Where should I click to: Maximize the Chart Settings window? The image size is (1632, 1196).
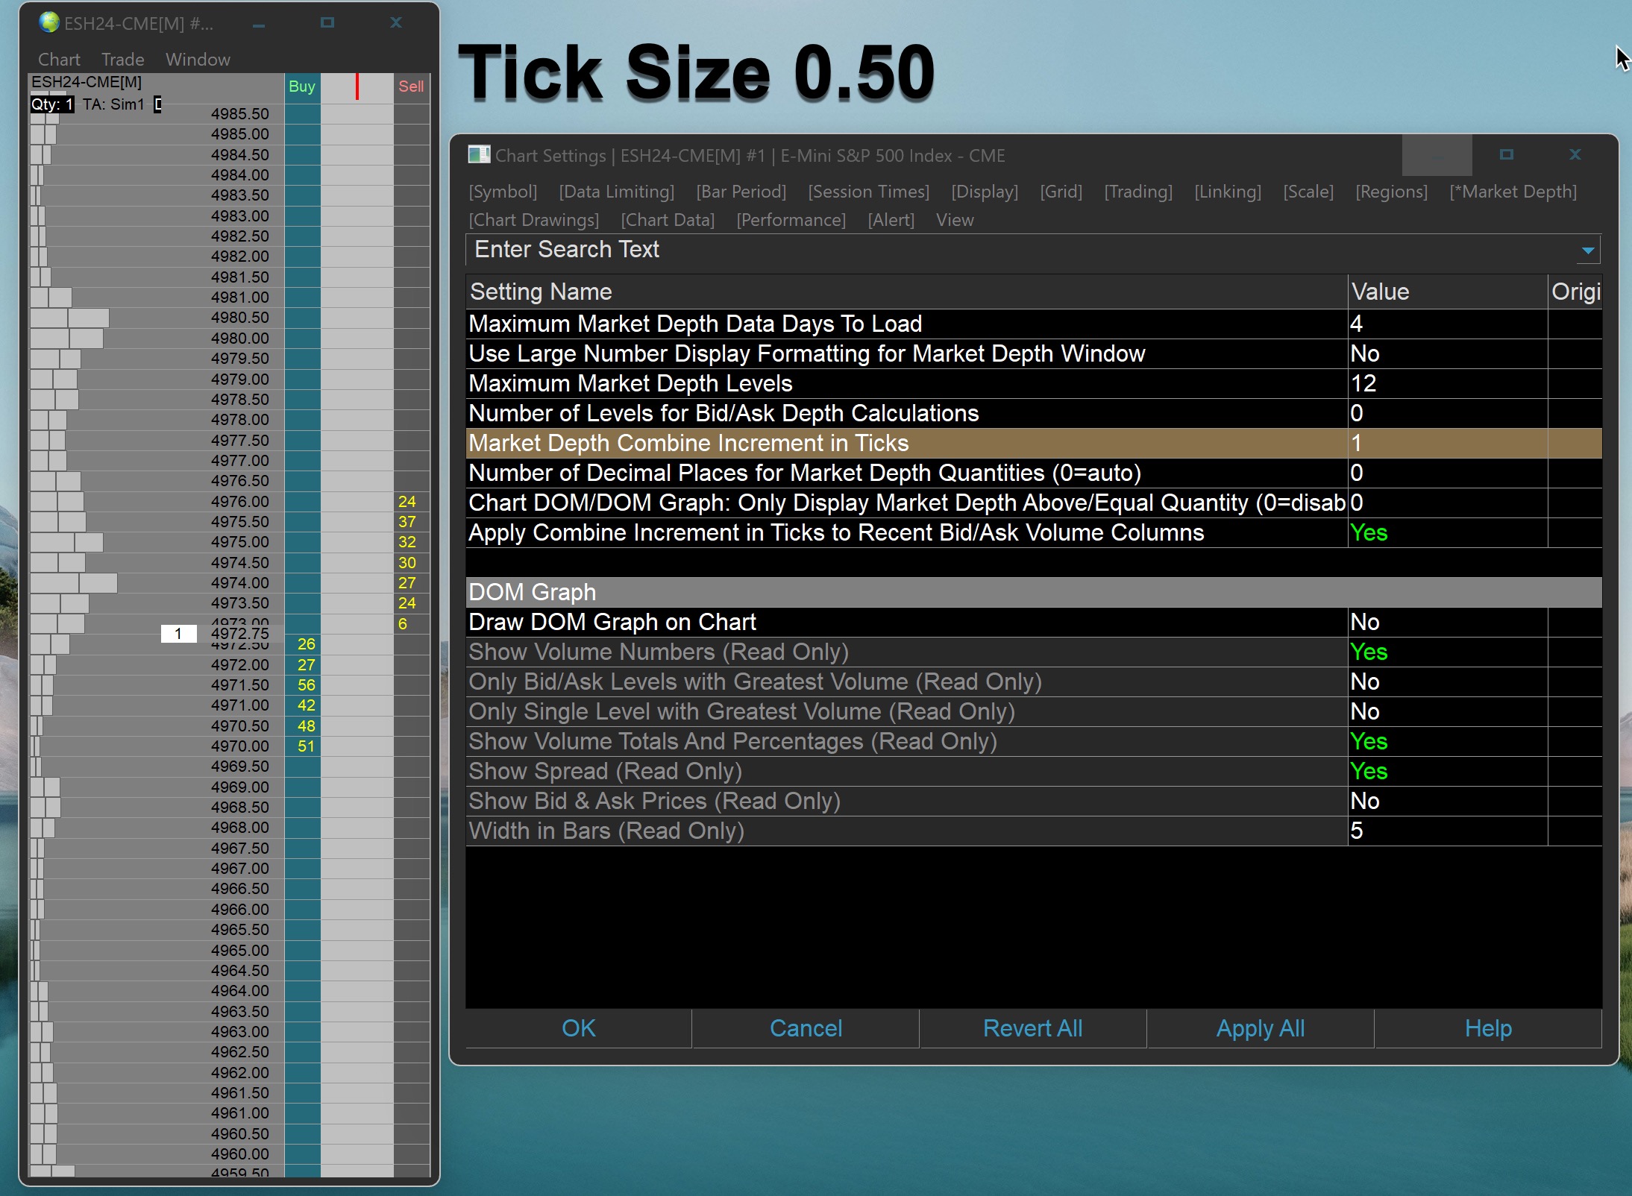click(1506, 154)
